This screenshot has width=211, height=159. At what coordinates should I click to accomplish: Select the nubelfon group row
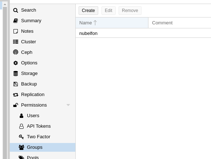pos(143,33)
